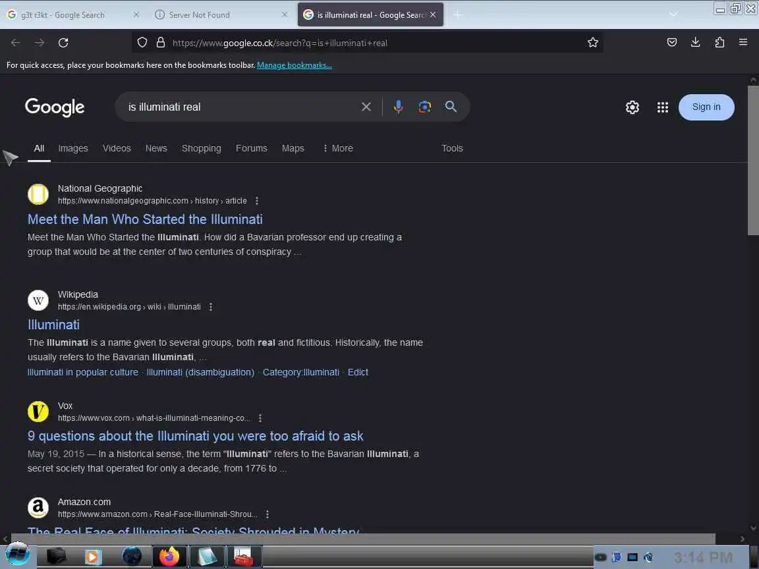Open Illuminati in popular culture sublink

[x=83, y=373]
